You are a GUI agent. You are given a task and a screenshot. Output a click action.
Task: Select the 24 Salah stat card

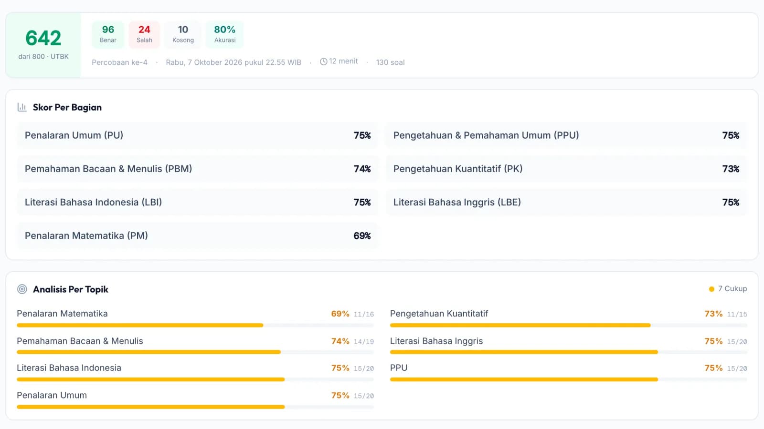(x=144, y=34)
